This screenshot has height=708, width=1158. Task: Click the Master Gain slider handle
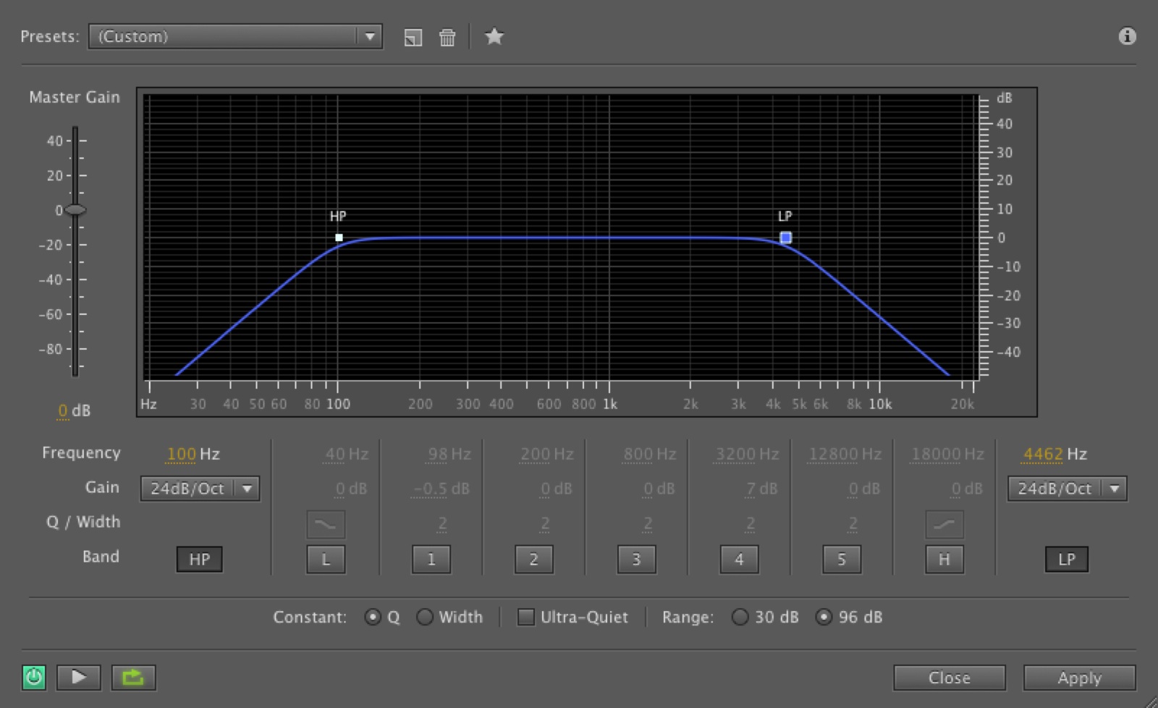click(x=75, y=210)
